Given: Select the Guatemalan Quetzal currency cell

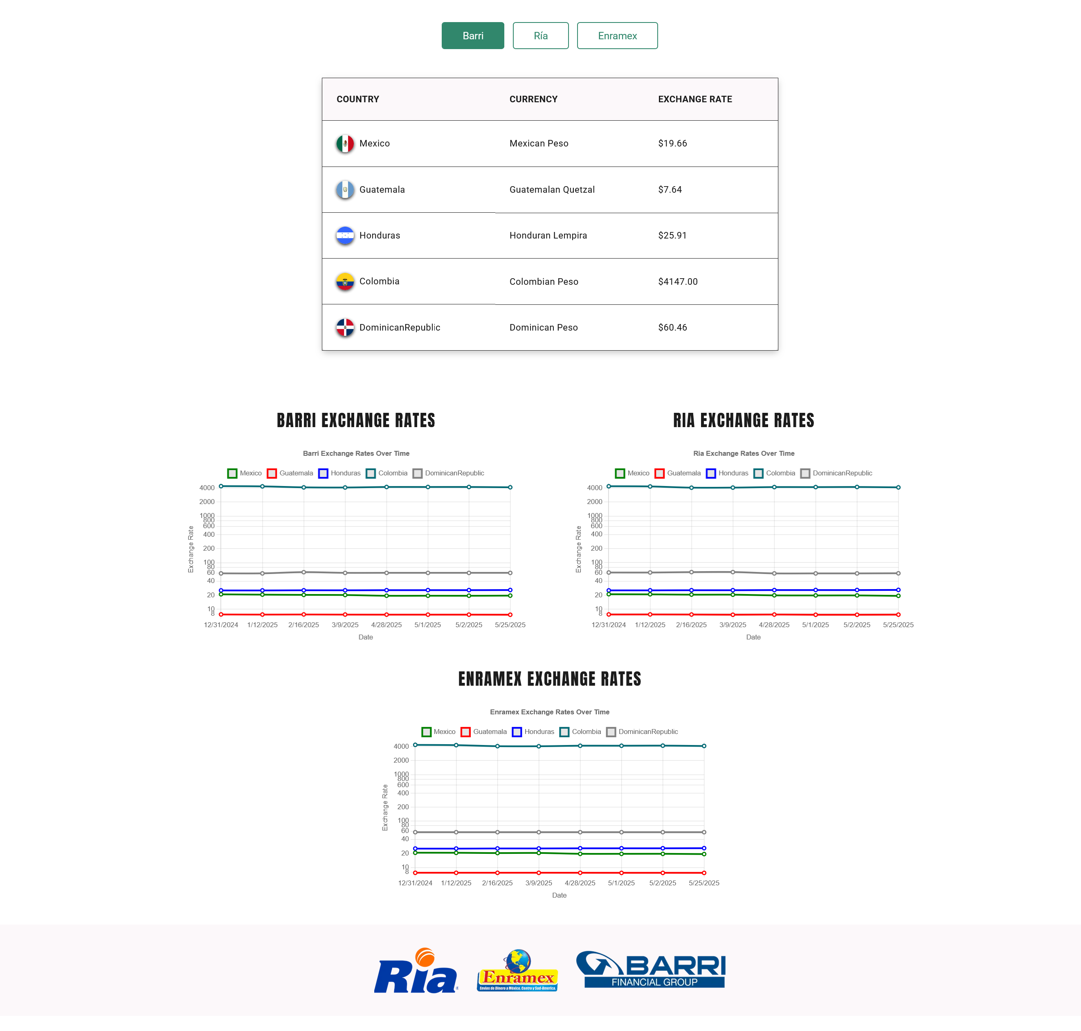Looking at the screenshot, I should (x=552, y=189).
